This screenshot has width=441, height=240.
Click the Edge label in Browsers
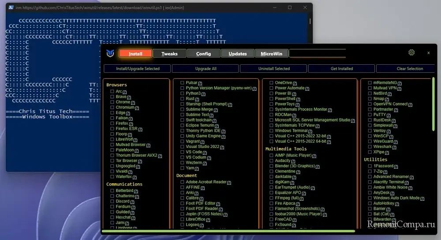click(120, 113)
